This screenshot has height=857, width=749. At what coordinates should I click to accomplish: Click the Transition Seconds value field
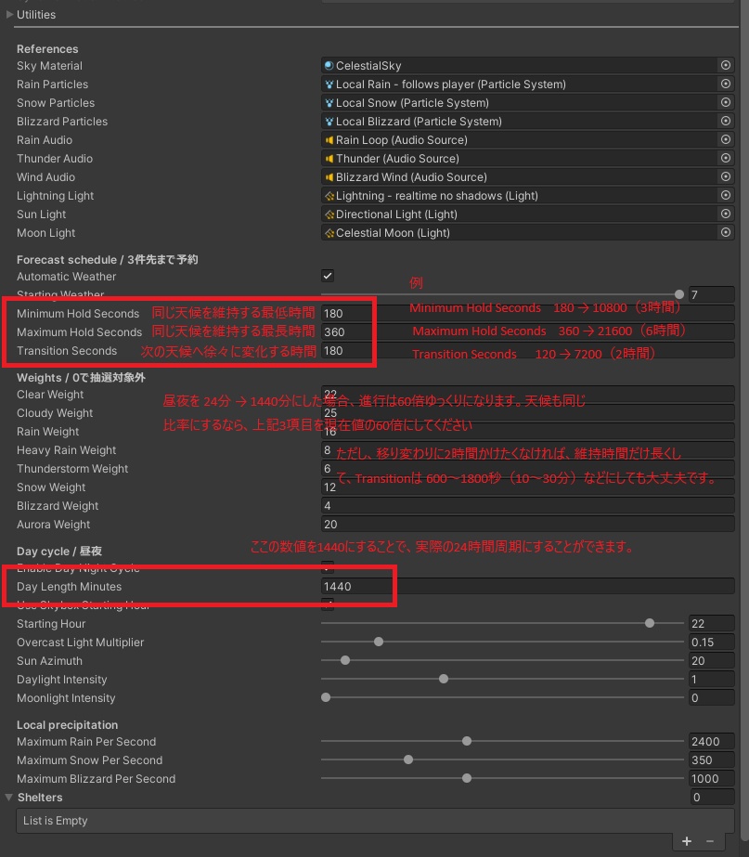[x=528, y=350]
